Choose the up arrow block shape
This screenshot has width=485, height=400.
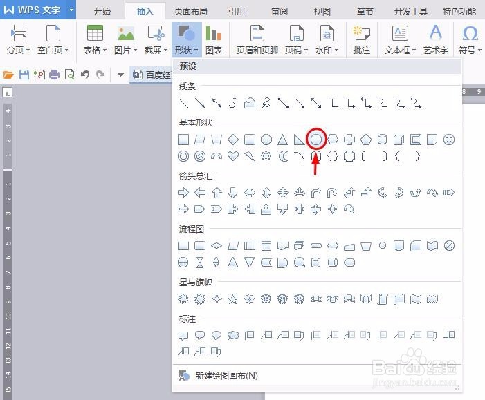click(x=217, y=193)
